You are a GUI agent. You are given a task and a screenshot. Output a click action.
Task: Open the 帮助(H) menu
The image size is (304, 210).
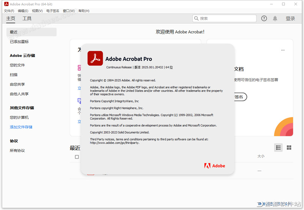(84, 11)
